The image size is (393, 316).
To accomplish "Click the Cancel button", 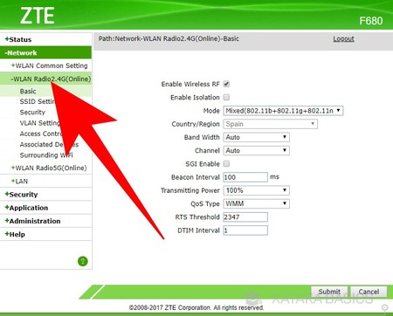I will pyautogui.click(x=369, y=292).
